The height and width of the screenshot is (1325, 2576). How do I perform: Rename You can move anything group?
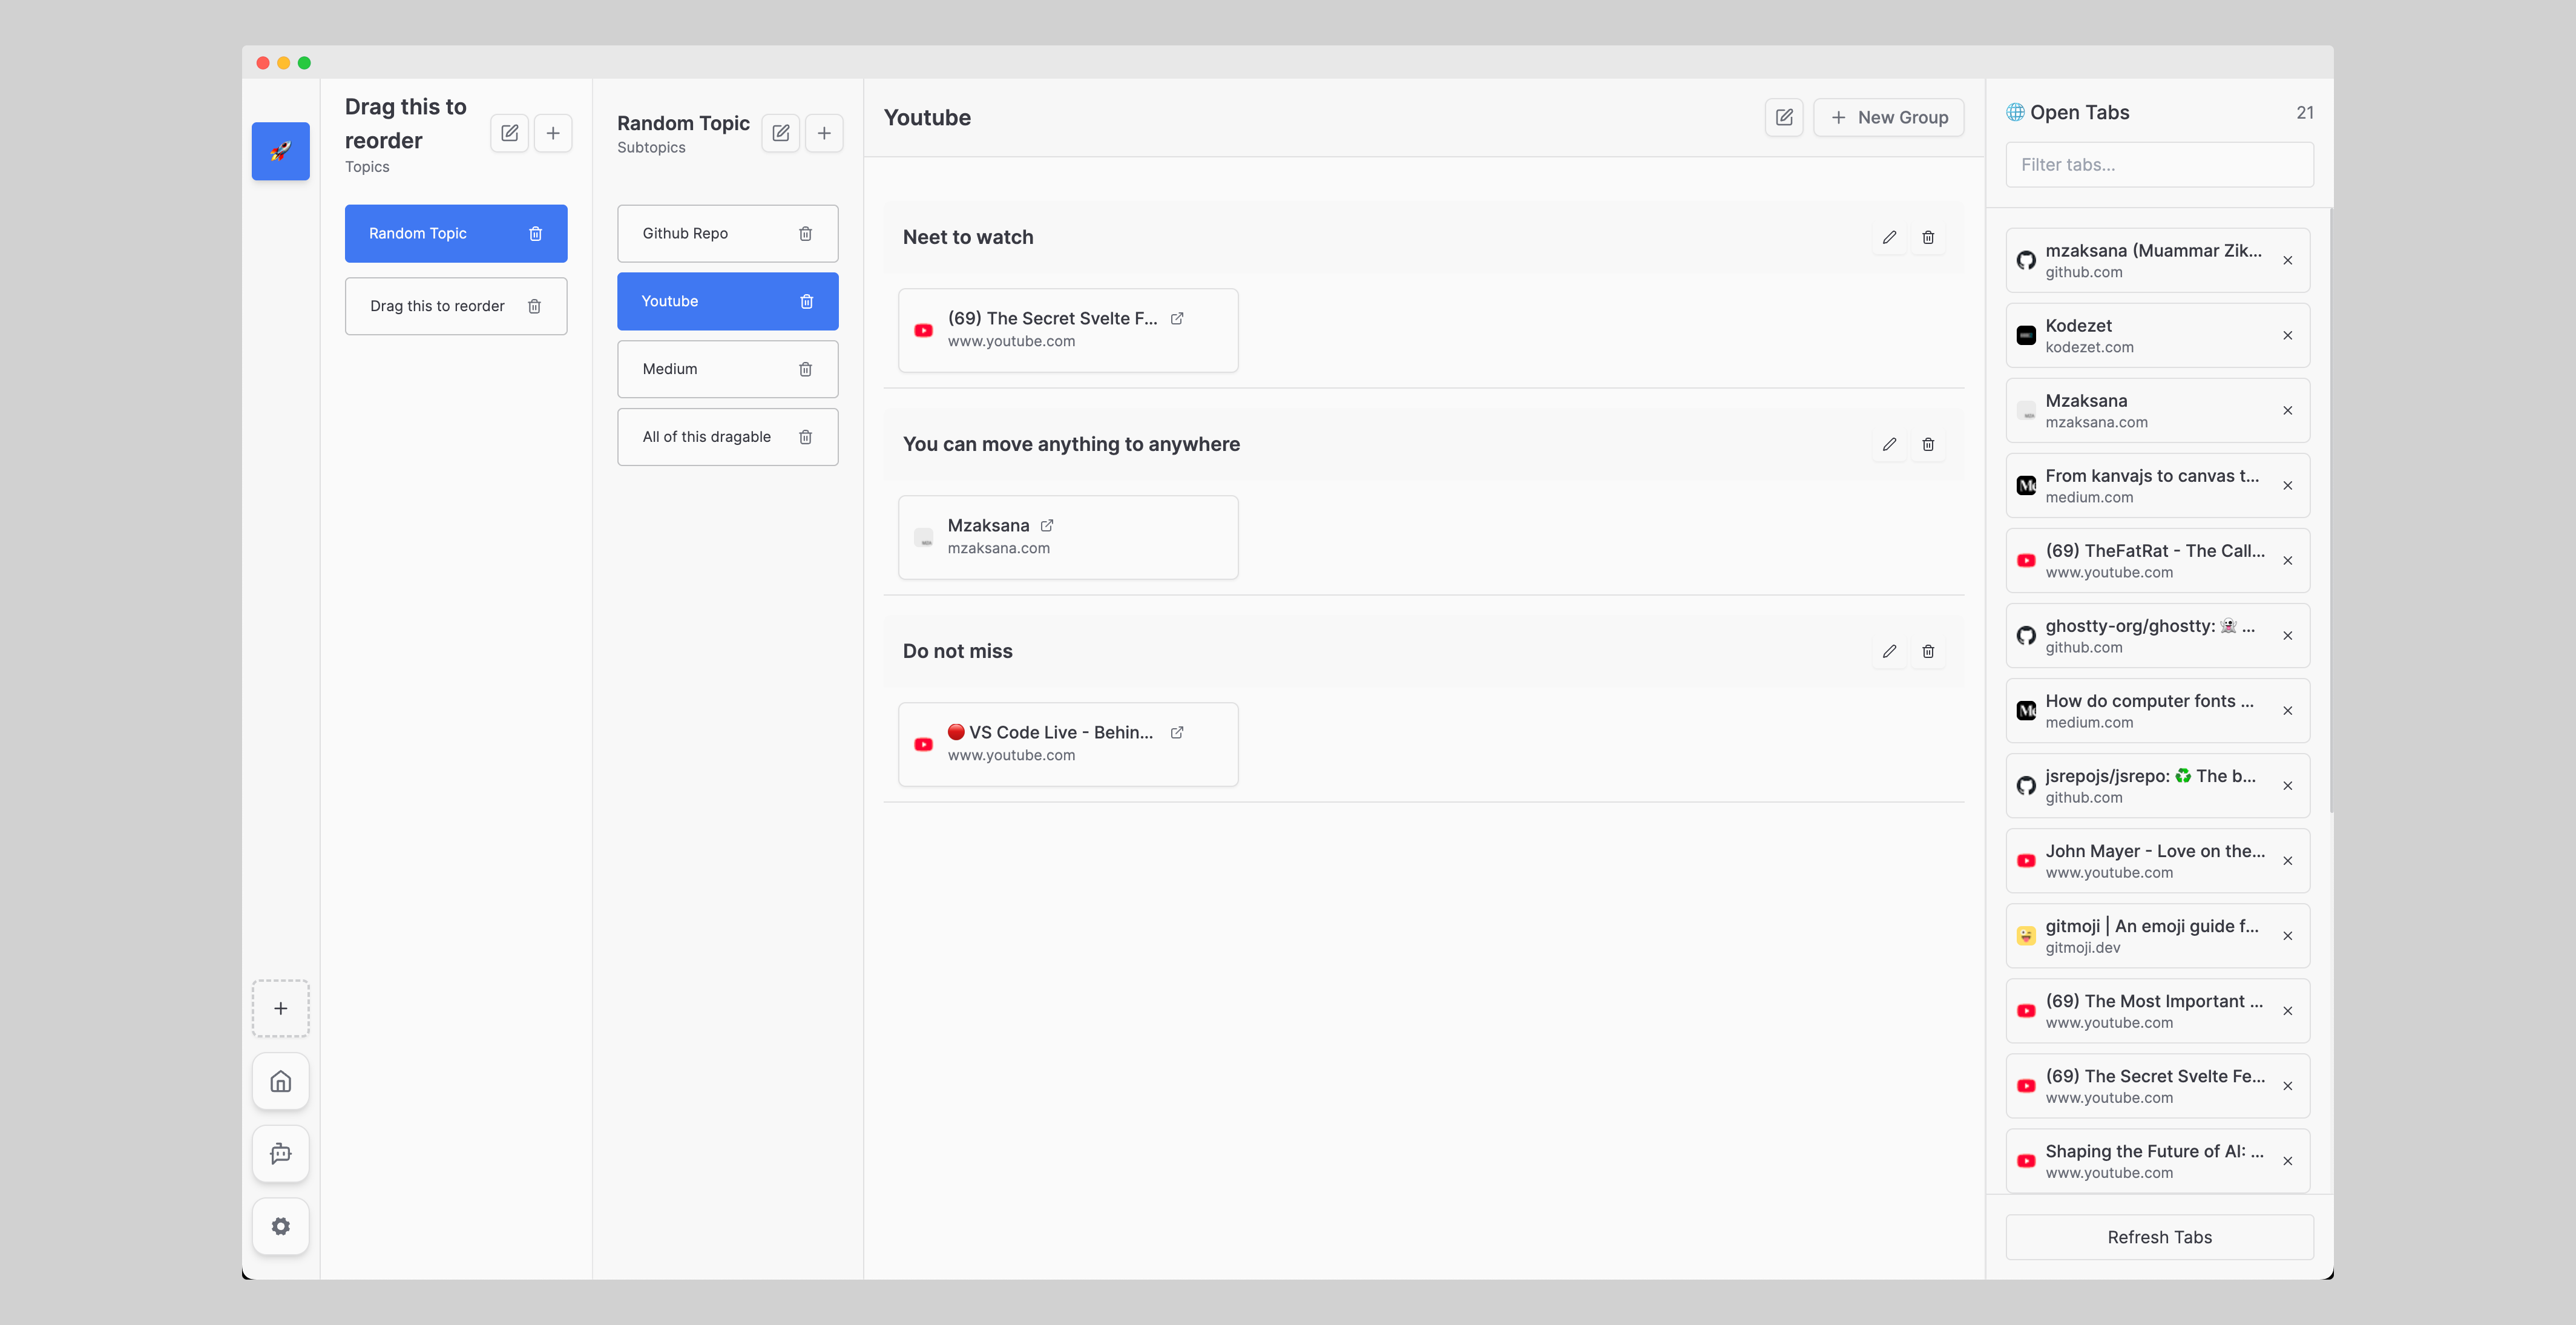[1889, 444]
